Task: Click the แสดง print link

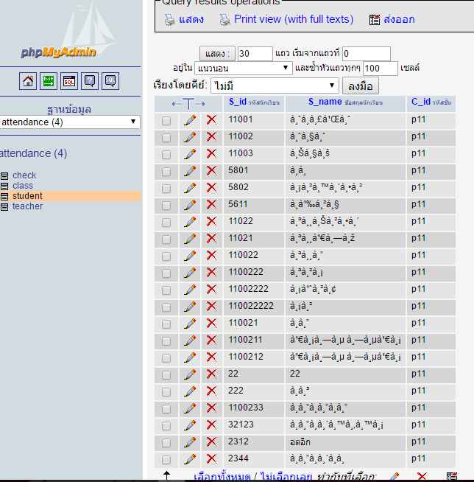Action: coord(191,19)
